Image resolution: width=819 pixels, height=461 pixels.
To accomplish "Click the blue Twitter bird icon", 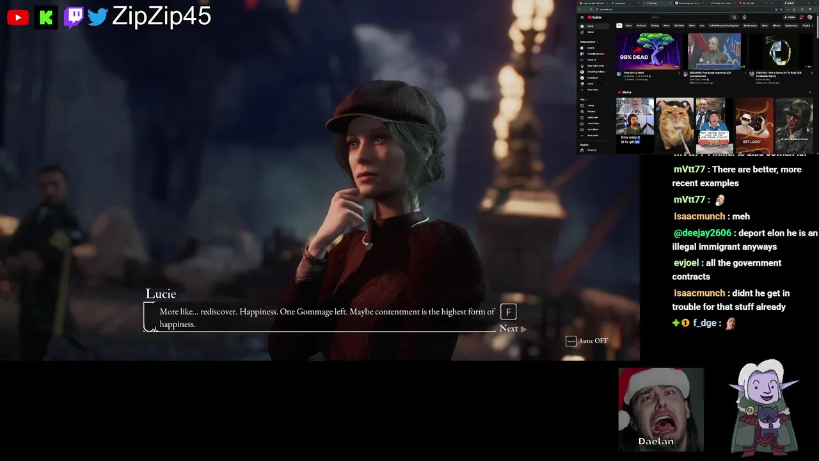I will (x=98, y=17).
